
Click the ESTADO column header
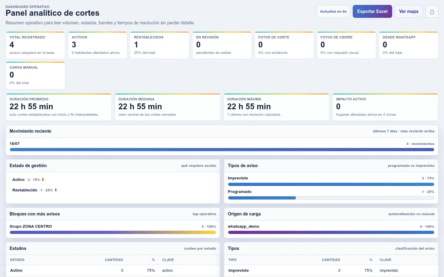[17, 260]
